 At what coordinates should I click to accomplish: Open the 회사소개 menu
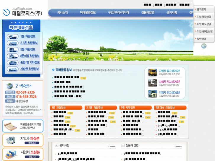coord(62,13)
